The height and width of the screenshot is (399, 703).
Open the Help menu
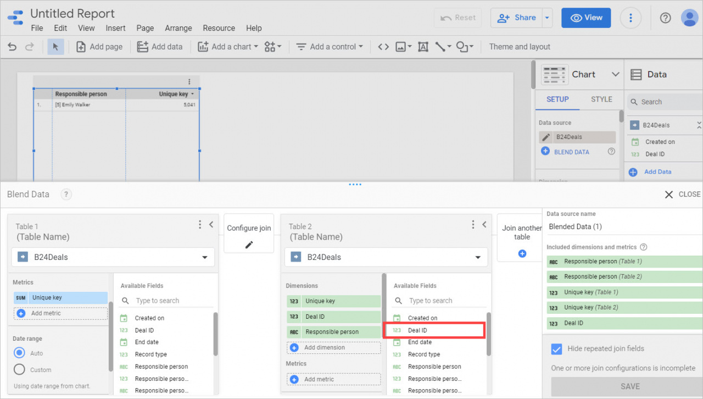tap(254, 28)
